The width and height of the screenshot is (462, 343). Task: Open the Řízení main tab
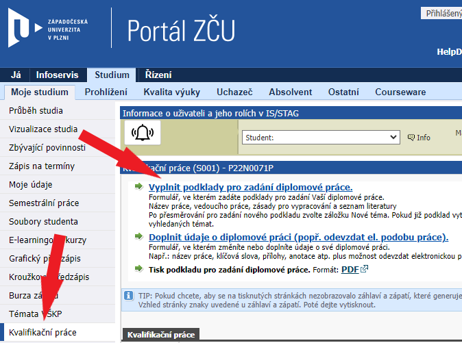click(x=158, y=75)
